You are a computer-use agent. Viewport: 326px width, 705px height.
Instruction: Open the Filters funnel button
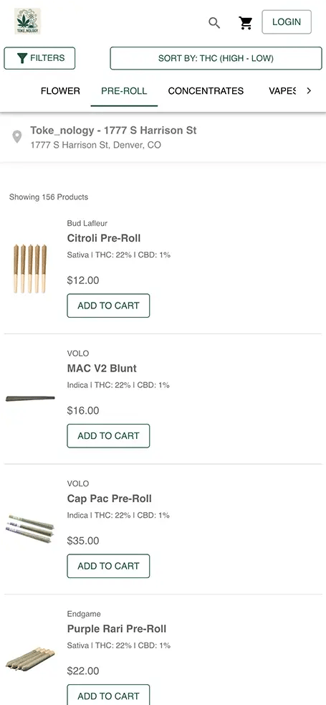click(39, 58)
